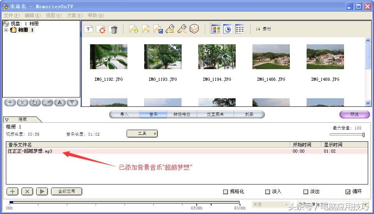Switch to thumbnail view icon
The width and height of the screenshot is (374, 214).
coord(216,29)
